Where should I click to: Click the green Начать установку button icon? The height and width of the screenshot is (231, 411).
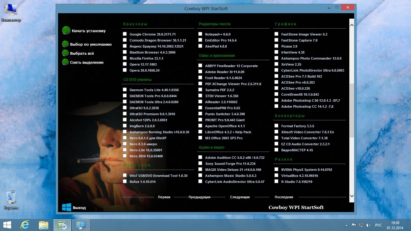pyautogui.click(x=66, y=31)
